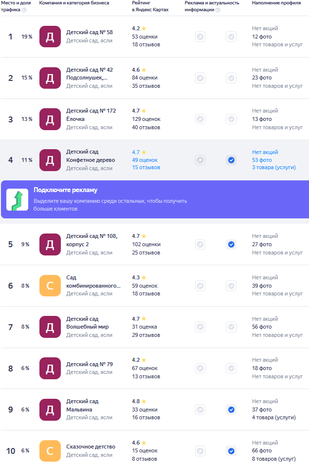Click the 'Наполнение профиля' column header

(276, 3)
